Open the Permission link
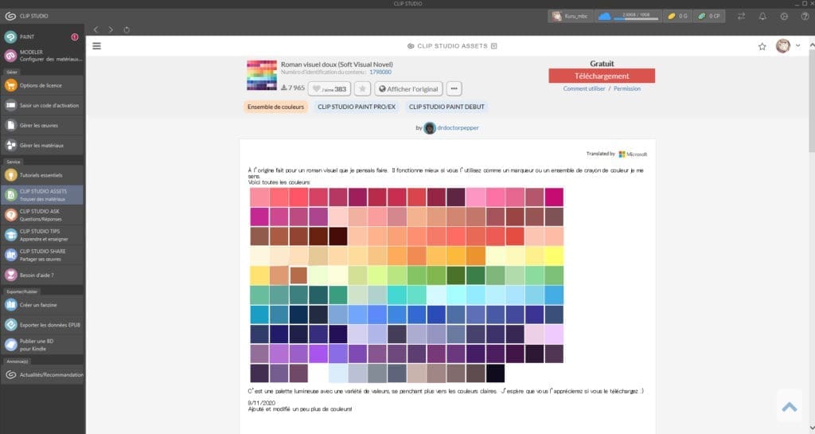815x434 pixels. [627, 89]
